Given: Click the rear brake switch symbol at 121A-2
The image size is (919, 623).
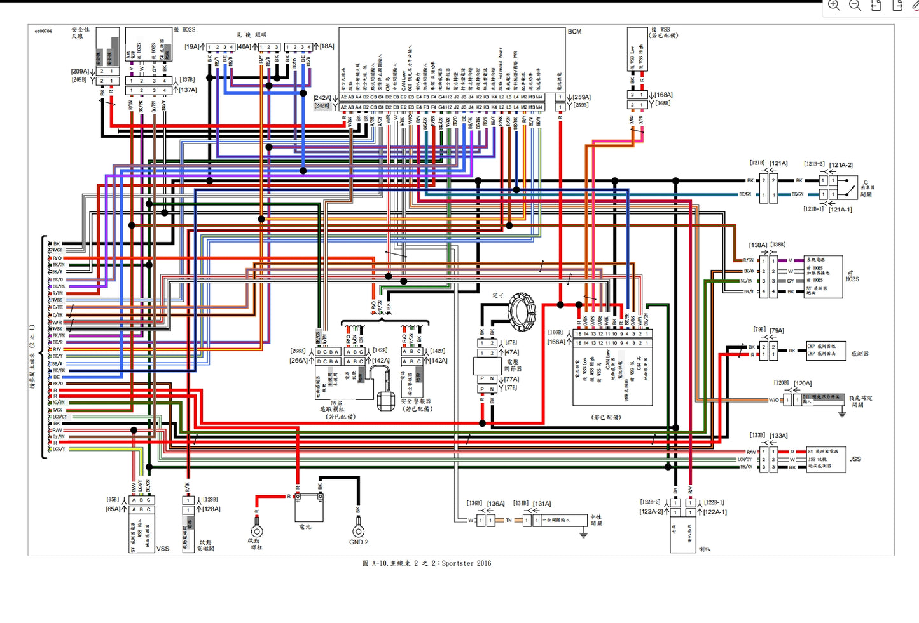Looking at the screenshot, I should pos(847,187).
